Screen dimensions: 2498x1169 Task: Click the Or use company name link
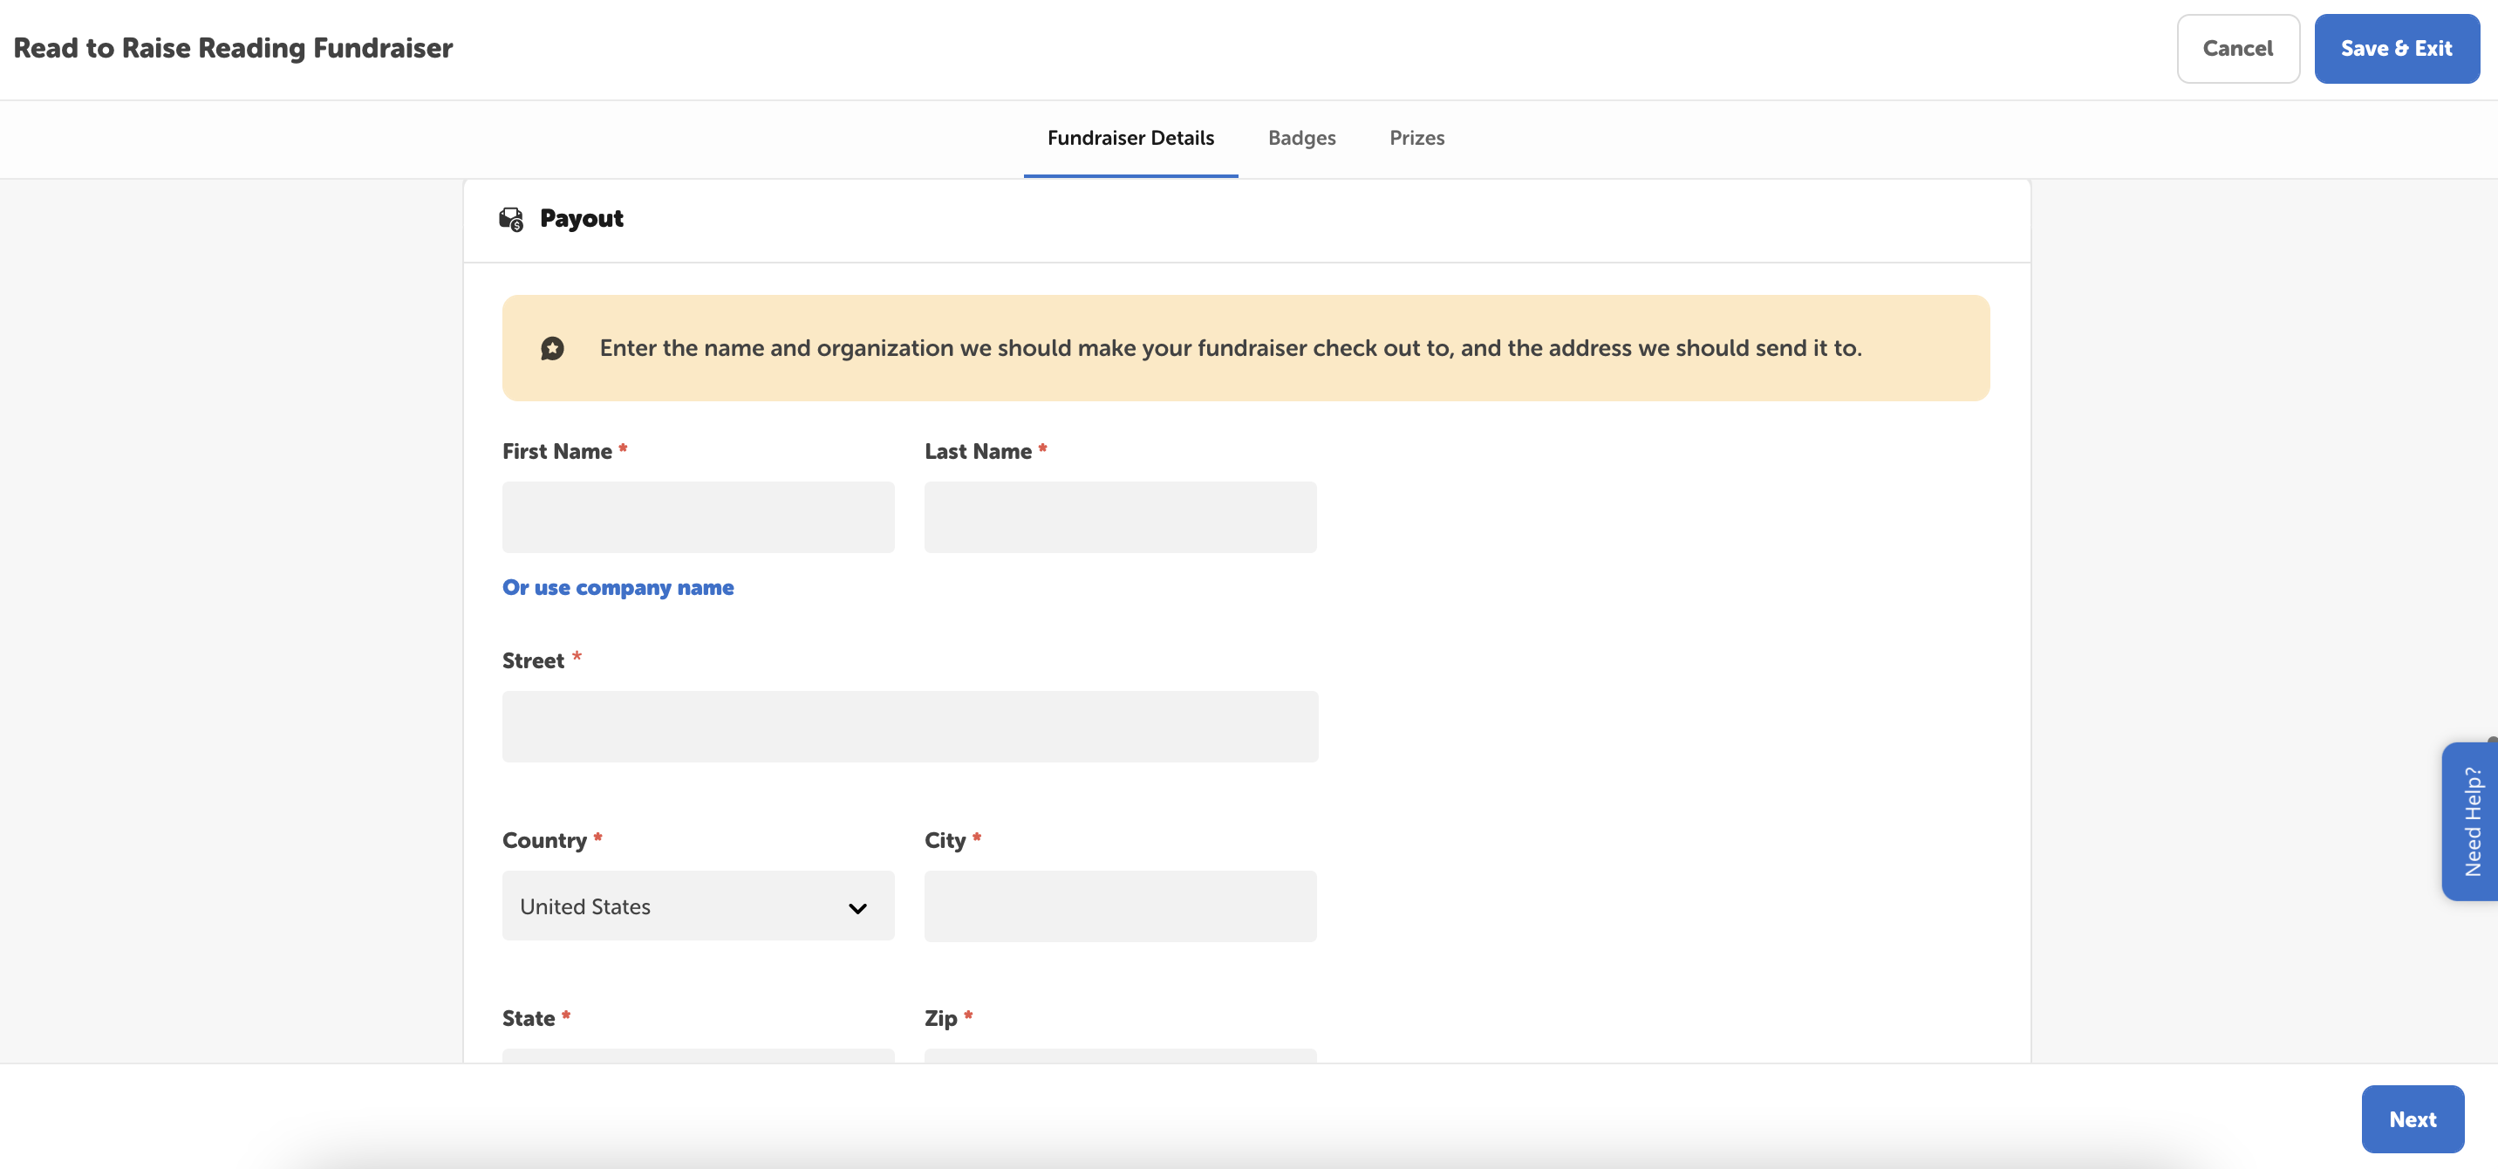click(618, 588)
